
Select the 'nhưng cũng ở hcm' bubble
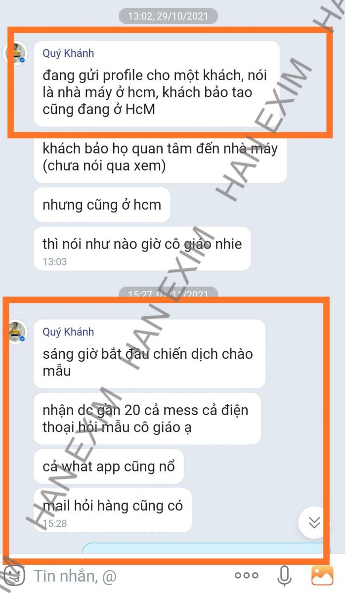click(102, 205)
